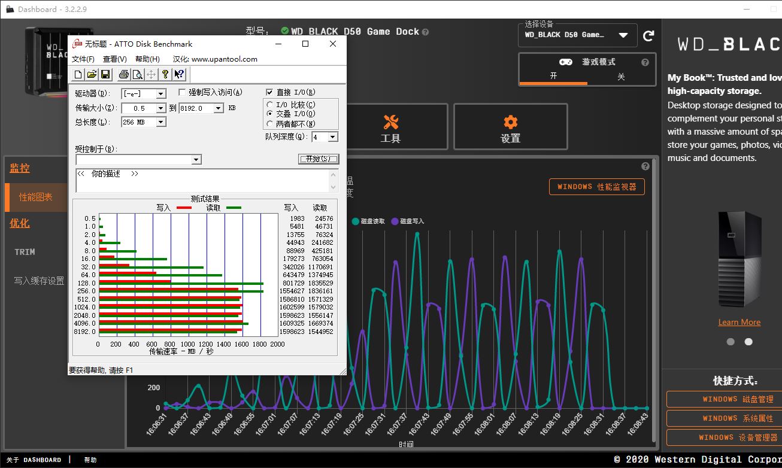
Task: Open the 查看(V) menu
Action: point(115,59)
